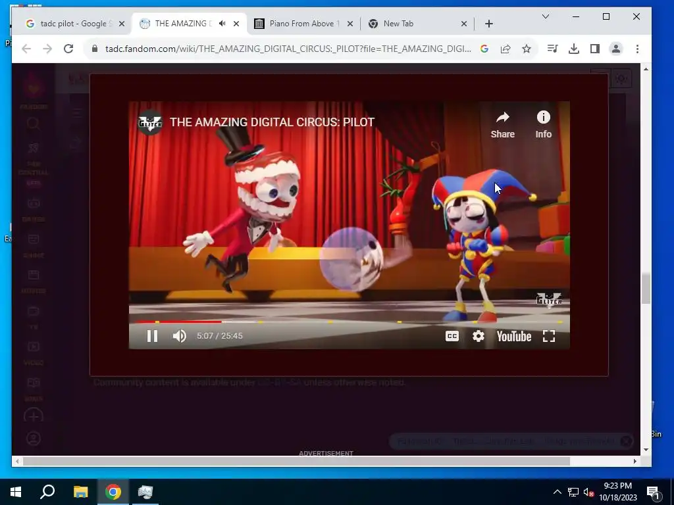Screen dimensions: 674x505
Task: Show hidden system tray icons
Action: click(557, 492)
